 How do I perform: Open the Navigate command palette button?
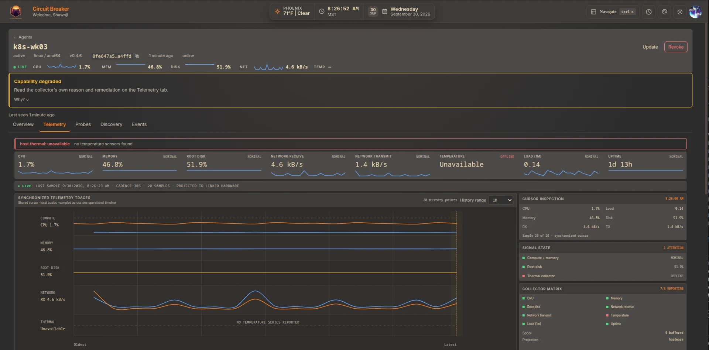click(613, 12)
